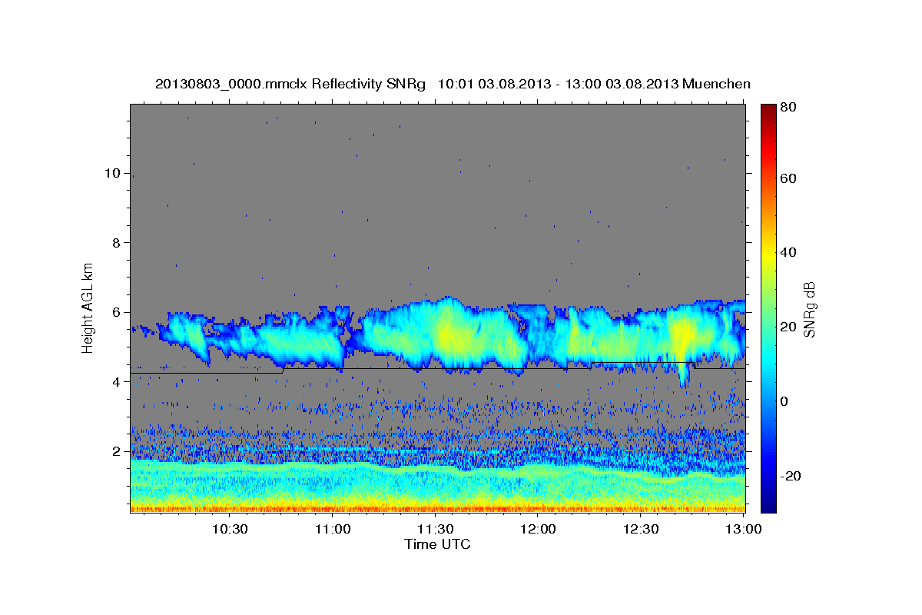Click the 12:00 time tick label
Screen dimensions: 922x615
point(539,530)
